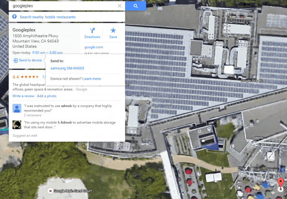Click the Search nearby pin icon
The width and height of the screenshot is (287, 199).
point(15,17)
